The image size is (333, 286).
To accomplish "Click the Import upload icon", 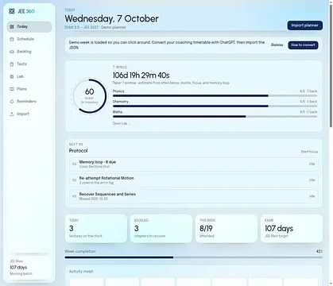I will tap(12, 114).
